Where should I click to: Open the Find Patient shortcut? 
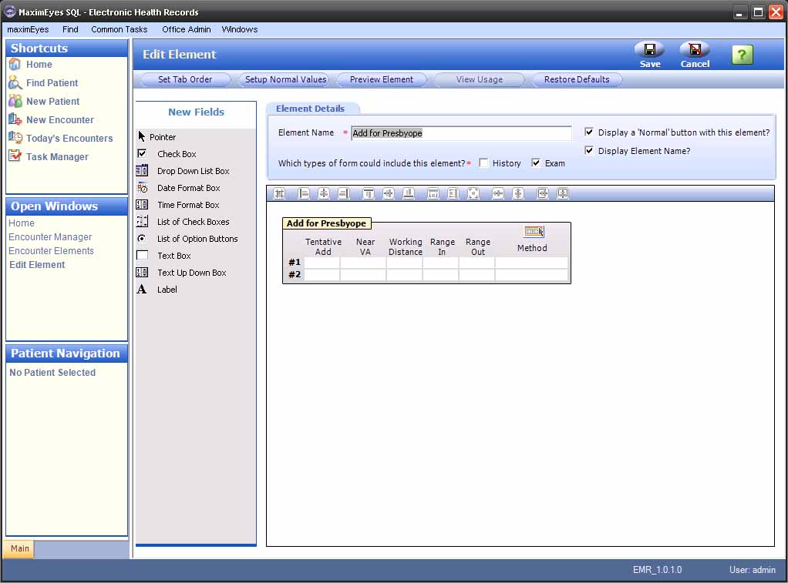(44, 83)
